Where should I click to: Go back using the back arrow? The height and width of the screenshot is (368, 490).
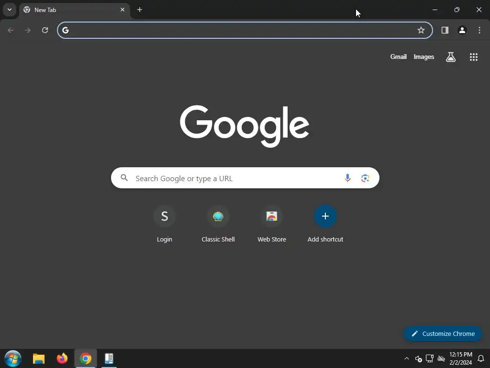pyautogui.click(x=11, y=30)
